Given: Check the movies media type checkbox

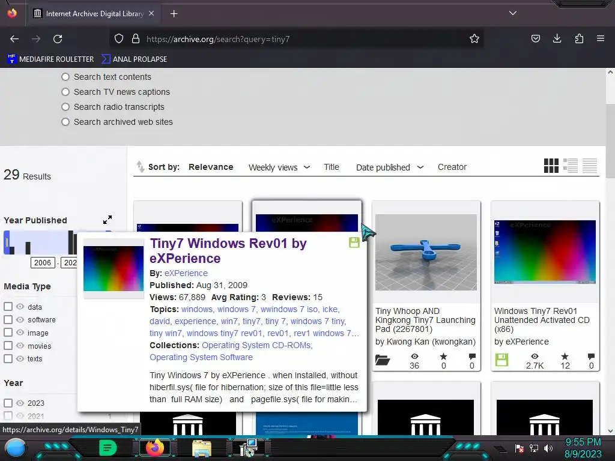Looking at the screenshot, I should coord(8,346).
